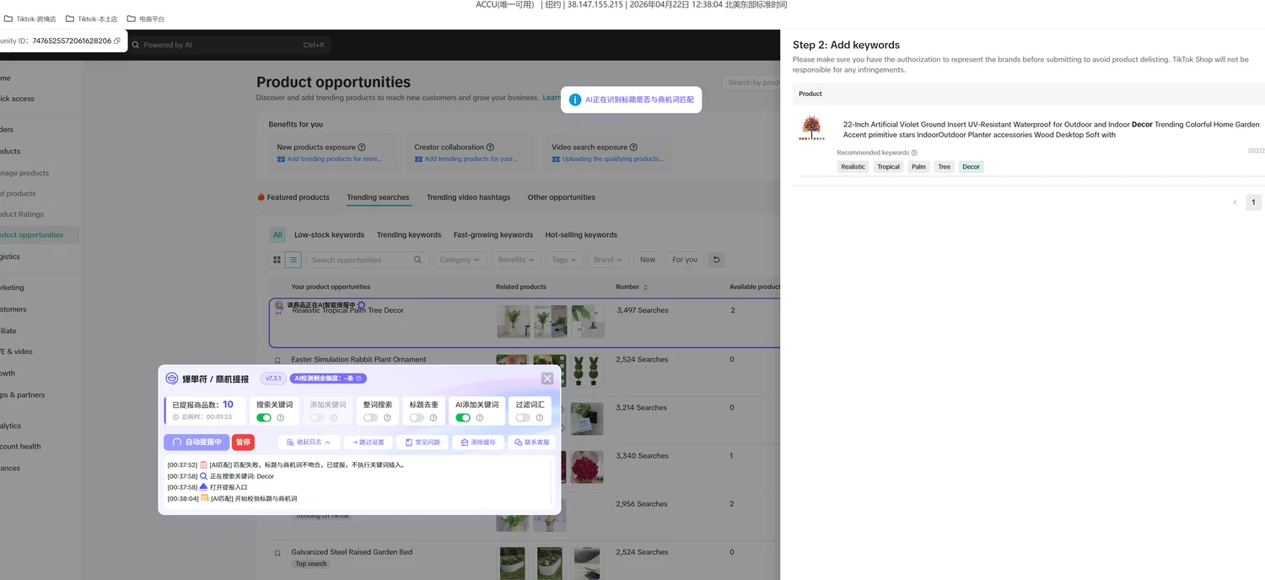Image resolution: width=1265 pixels, height=580 pixels.
Task: Open the Other opportunities tab
Action: coord(562,197)
